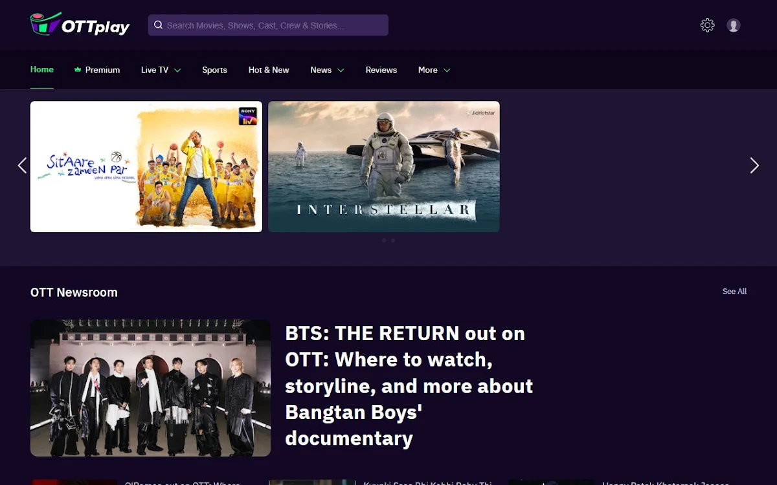The width and height of the screenshot is (777, 485).
Task: Click the Premium crown icon
Action: coord(78,70)
